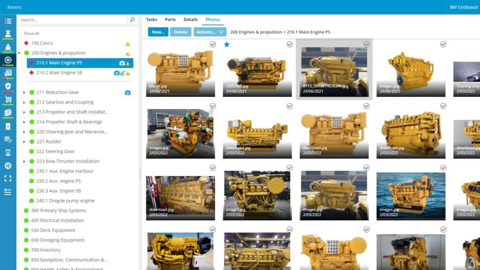Click the Show all link
The width and height of the screenshot is (480, 270).
(31, 33)
